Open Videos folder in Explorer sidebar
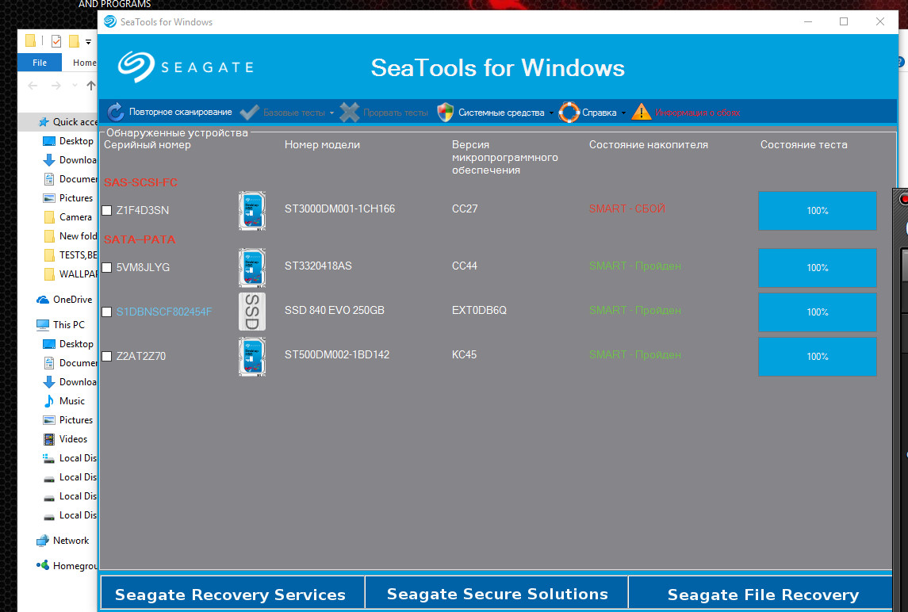 point(65,439)
